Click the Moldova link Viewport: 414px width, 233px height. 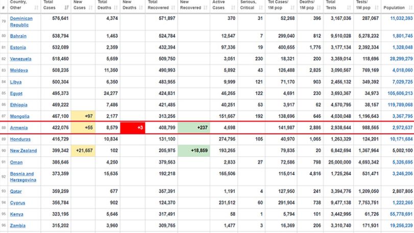(x=19, y=71)
